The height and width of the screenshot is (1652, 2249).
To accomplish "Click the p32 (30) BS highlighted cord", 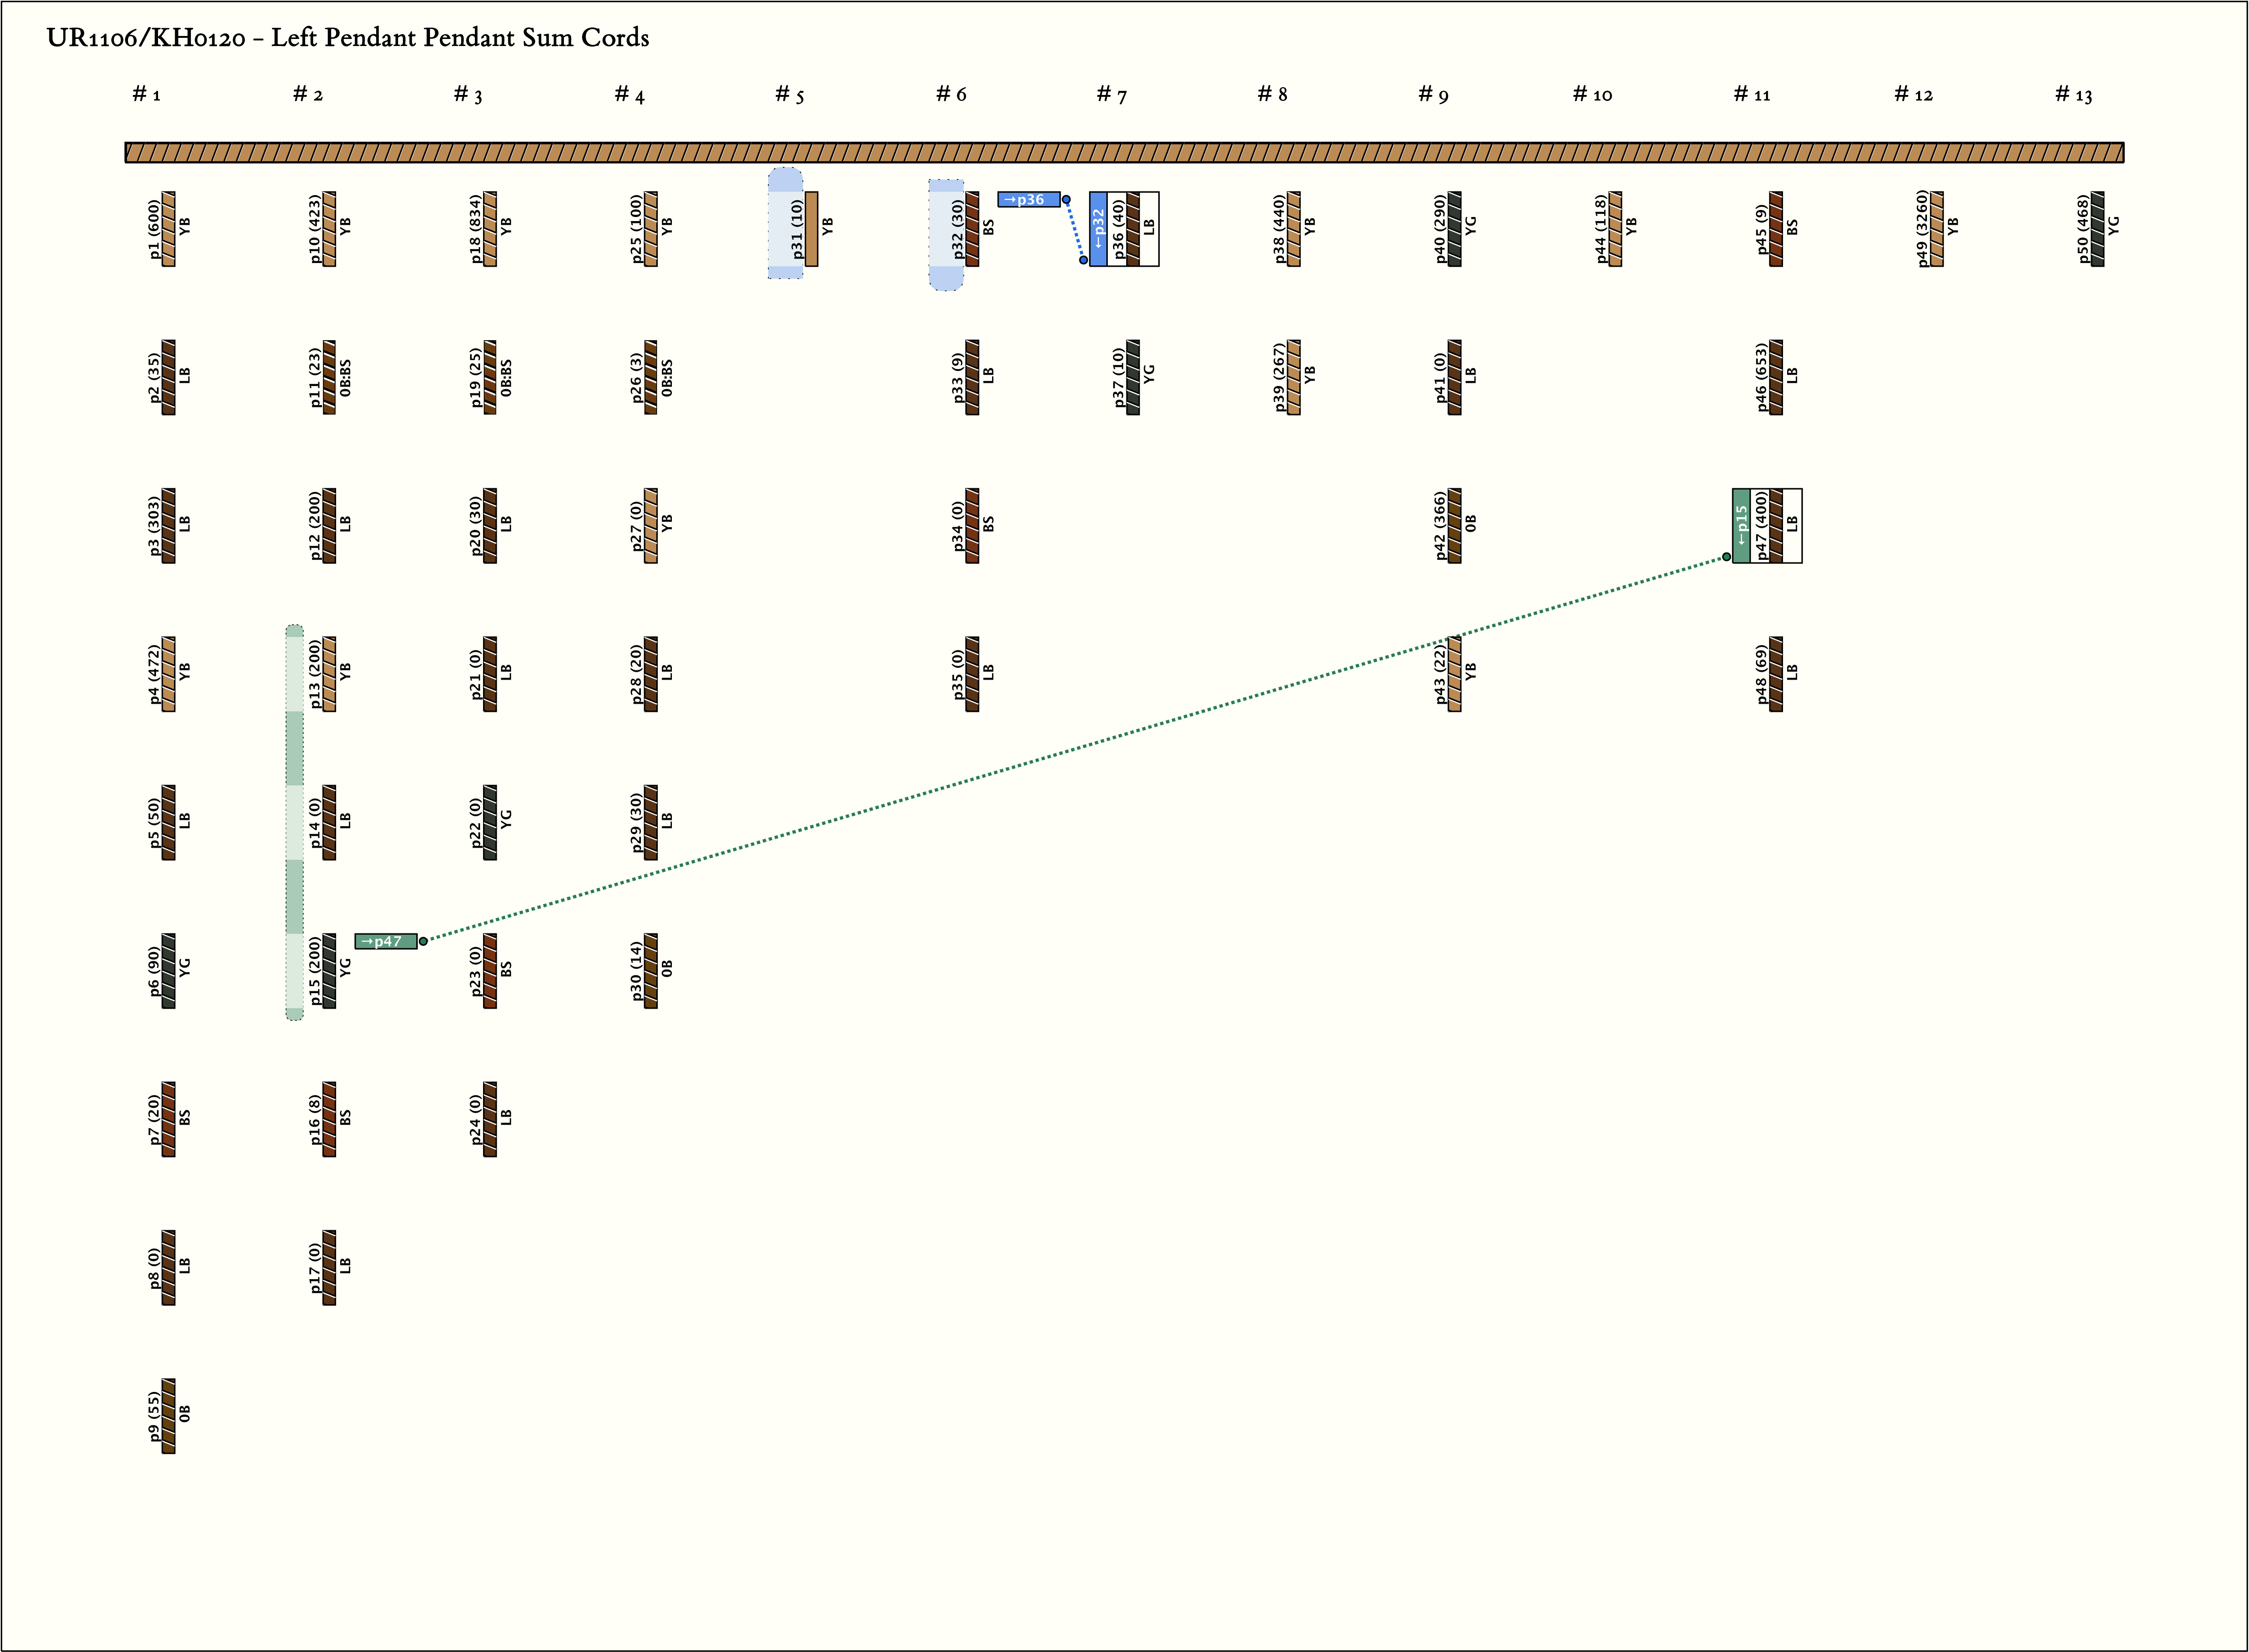I will click(x=972, y=229).
